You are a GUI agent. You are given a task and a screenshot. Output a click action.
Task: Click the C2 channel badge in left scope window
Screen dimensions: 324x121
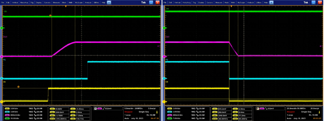tap(7, 112)
